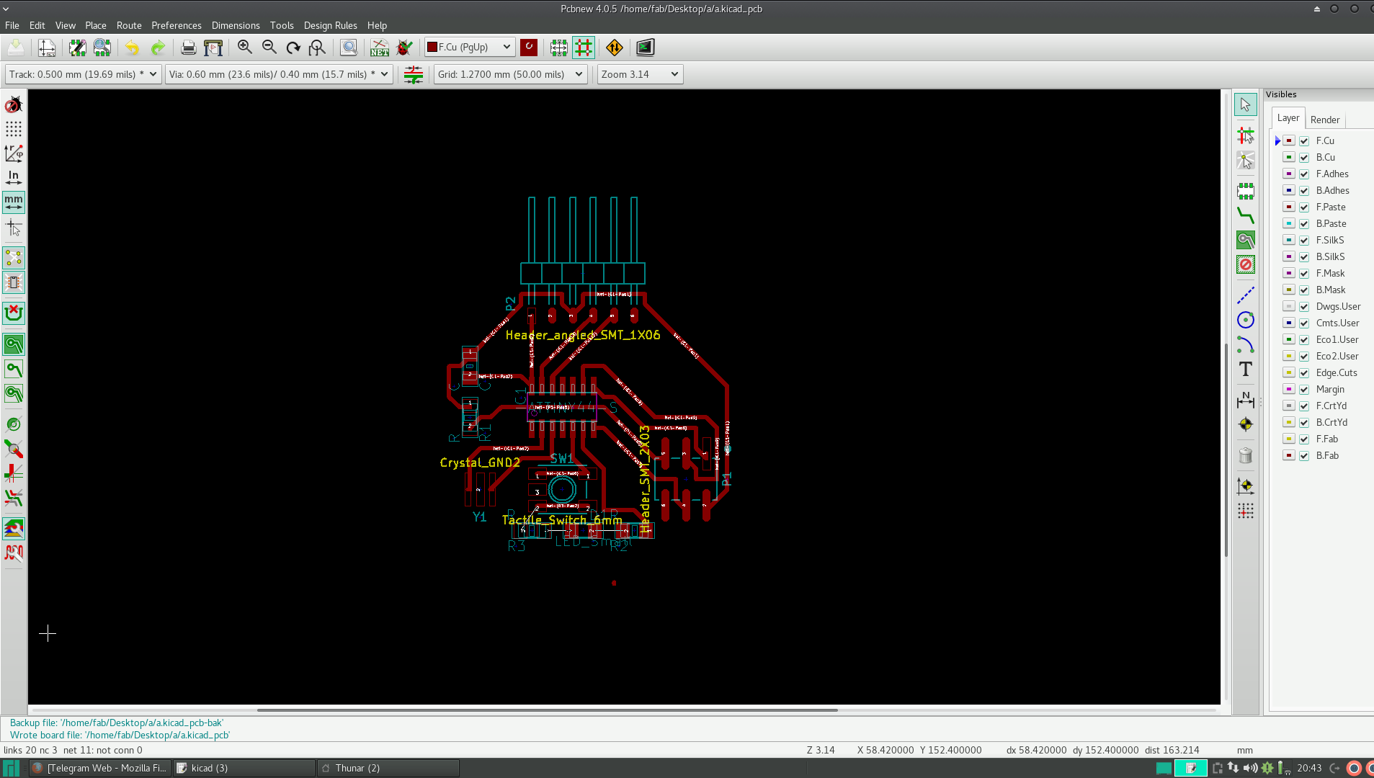Click the Redo arrow icon
This screenshot has width=1374, height=778.
(x=158, y=48)
